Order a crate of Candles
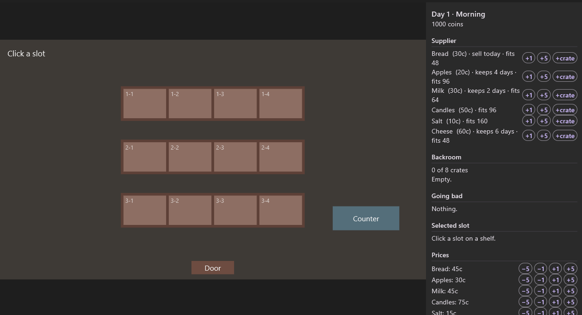The height and width of the screenshot is (315, 582). coord(565,110)
